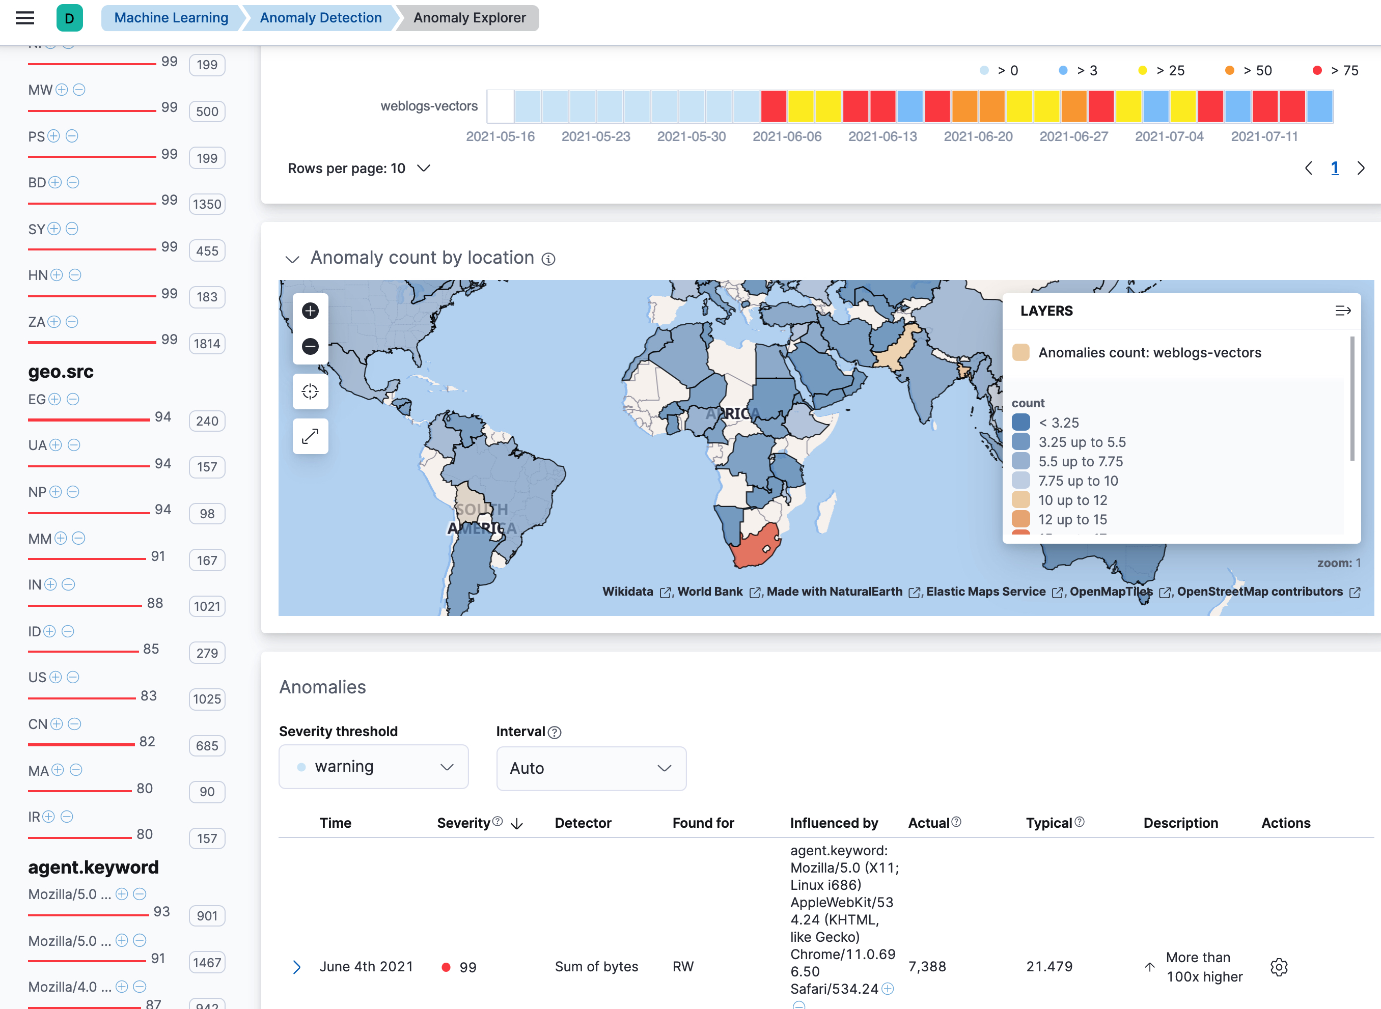The width and height of the screenshot is (1381, 1009).
Task: Go to Anomaly Detection breadcrumb
Action: point(321,18)
